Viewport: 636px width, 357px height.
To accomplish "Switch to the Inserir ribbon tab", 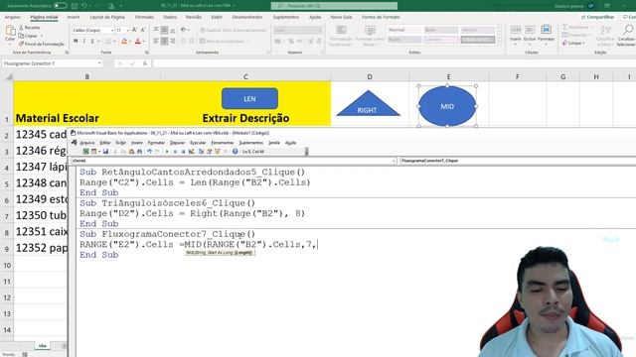I will coord(74,17).
